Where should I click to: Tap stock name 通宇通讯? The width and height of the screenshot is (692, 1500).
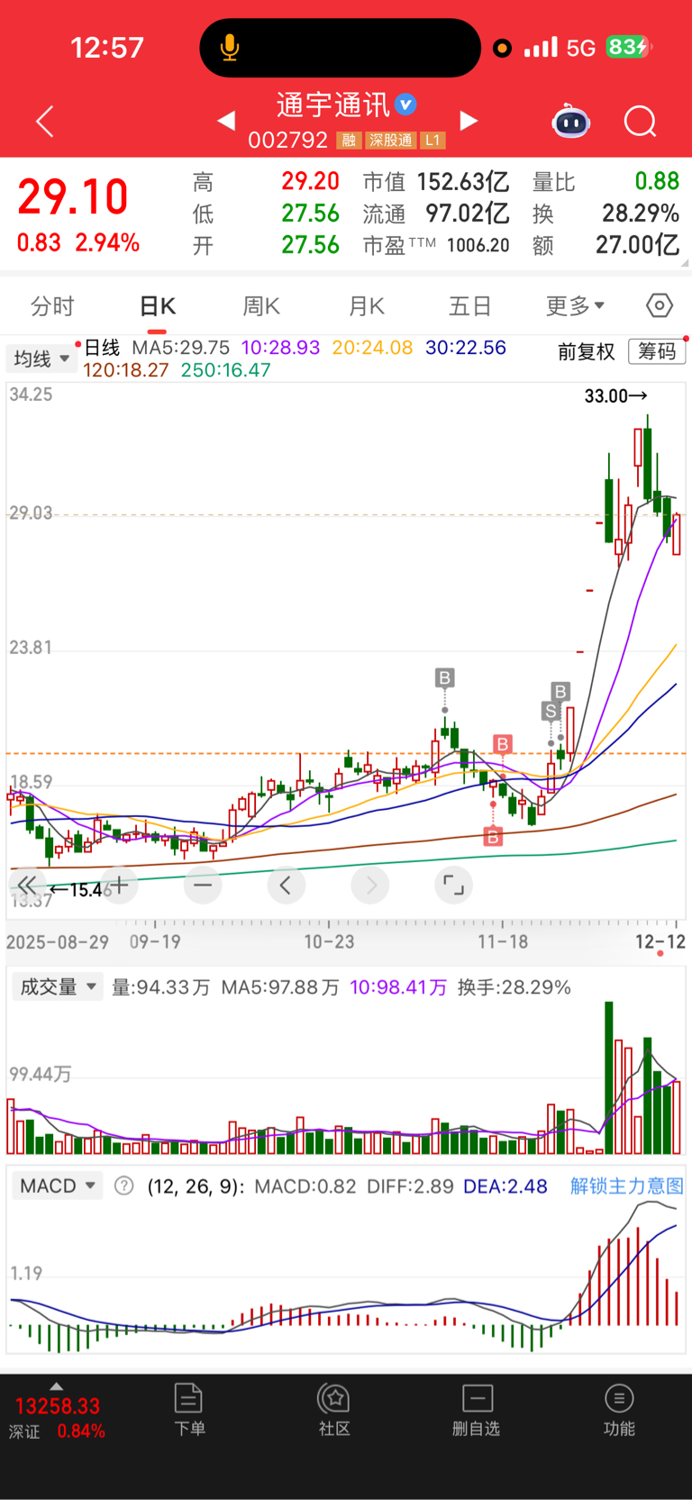click(x=332, y=105)
